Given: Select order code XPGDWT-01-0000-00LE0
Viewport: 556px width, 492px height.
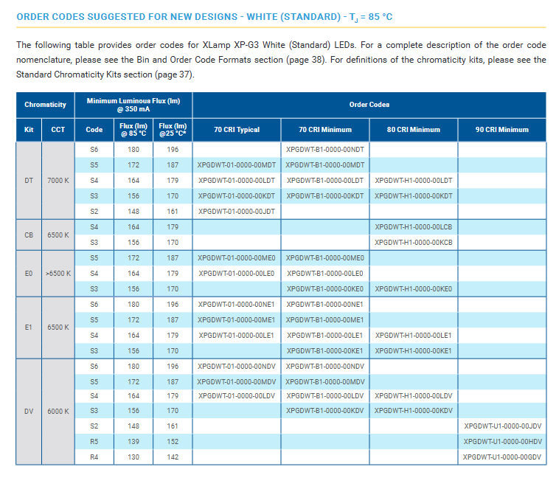Looking at the screenshot, I should [237, 274].
